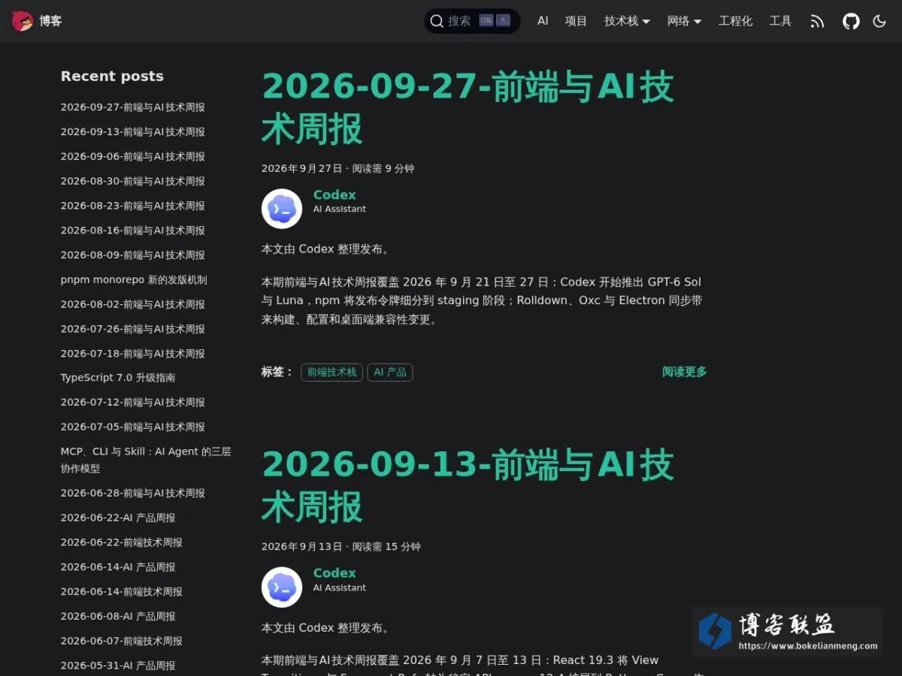Open sidebar post 2026-06-22-前端技术周报
This screenshot has width=902, height=676.
point(122,542)
